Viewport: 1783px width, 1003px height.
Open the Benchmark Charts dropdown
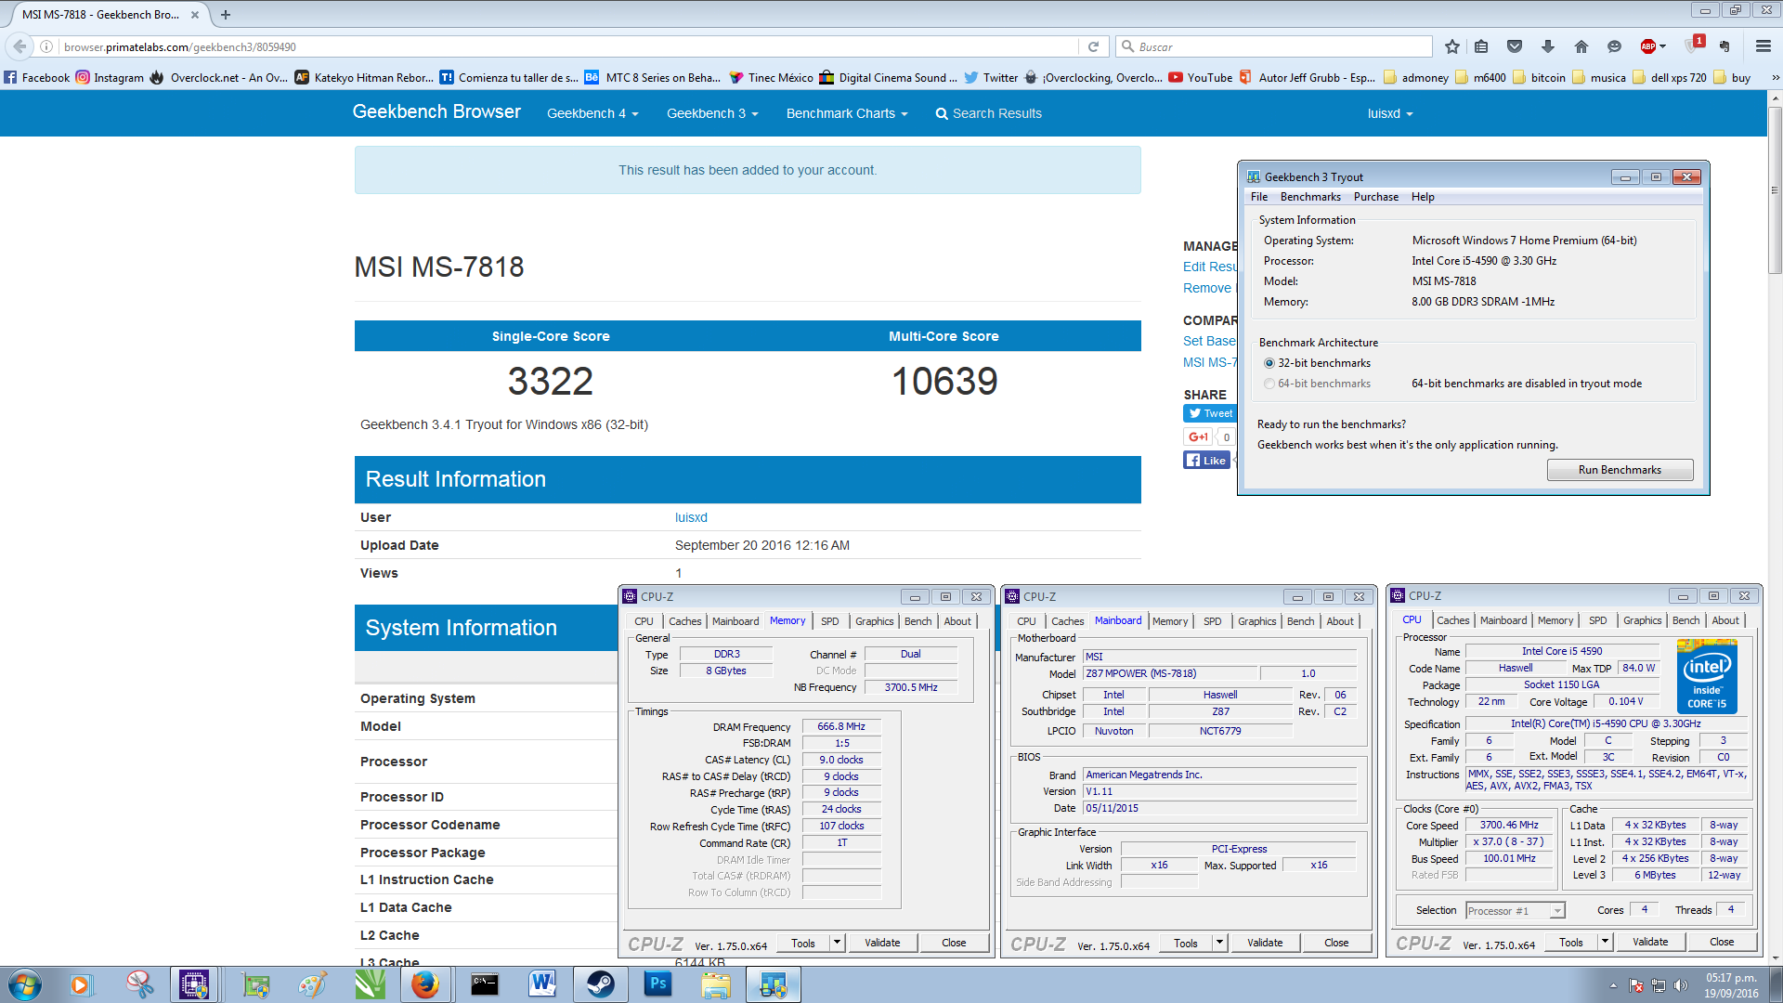tap(847, 113)
